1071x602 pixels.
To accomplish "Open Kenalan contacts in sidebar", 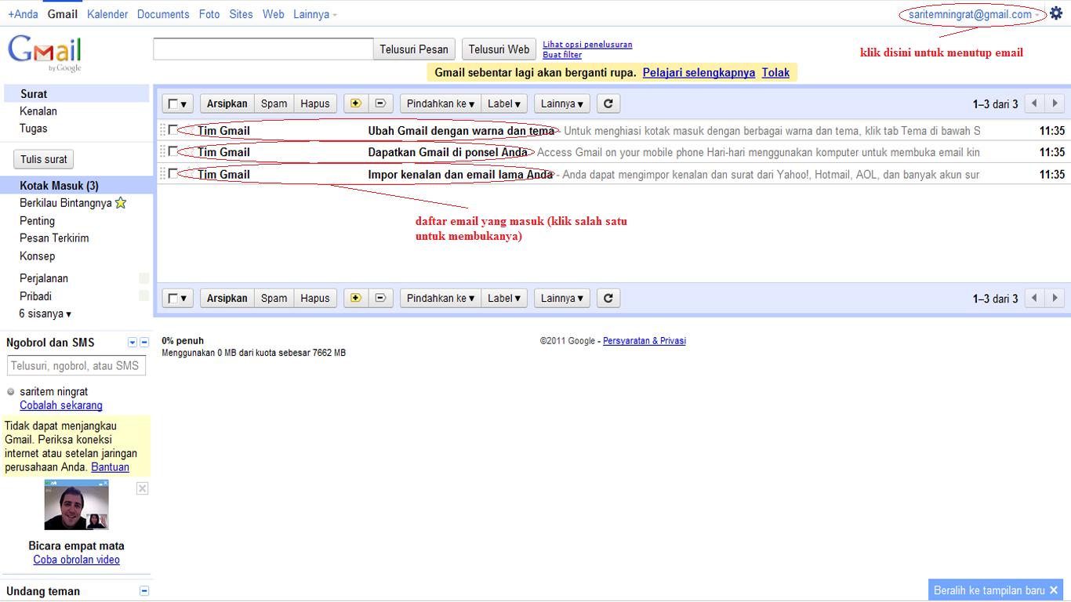I will pos(38,111).
